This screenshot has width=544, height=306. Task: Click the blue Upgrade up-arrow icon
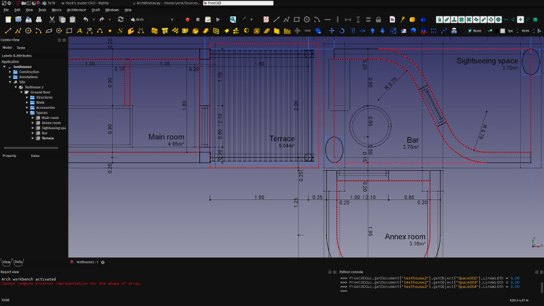[x=372, y=31]
